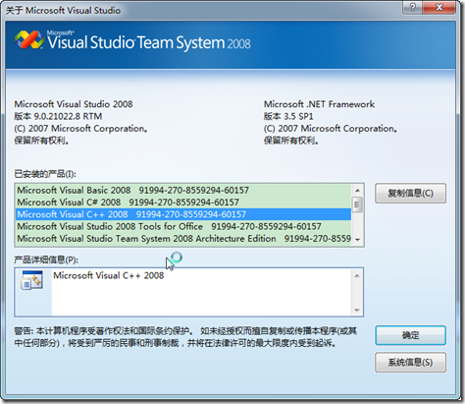Close the About Visual Studio dialog

pyautogui.click(x=439, y=7)
